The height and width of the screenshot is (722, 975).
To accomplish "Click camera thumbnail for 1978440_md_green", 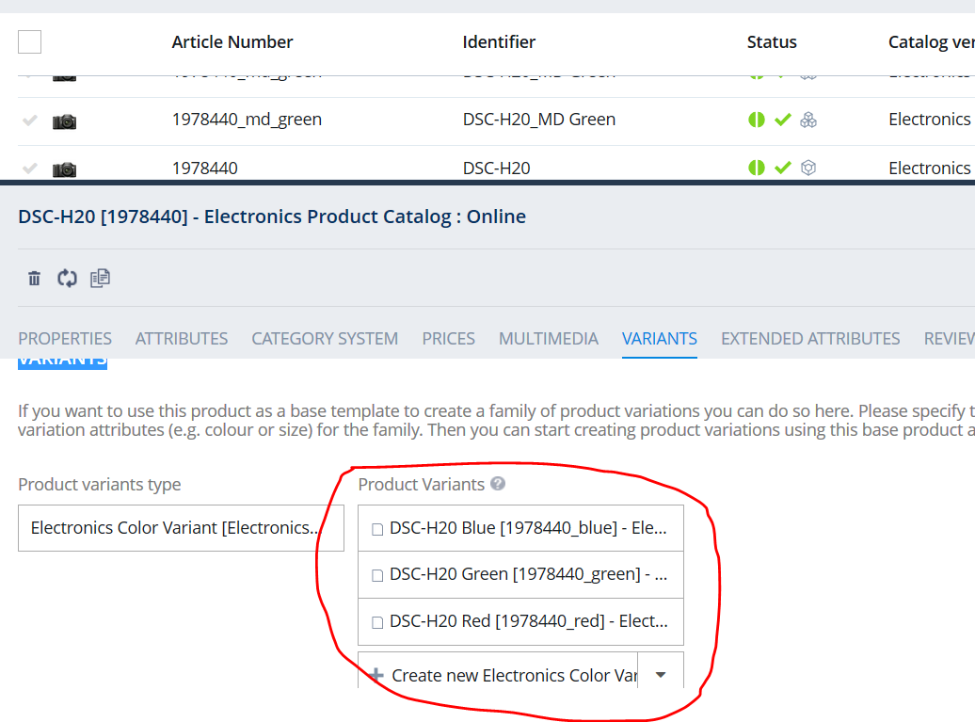I will coord(65,120).
